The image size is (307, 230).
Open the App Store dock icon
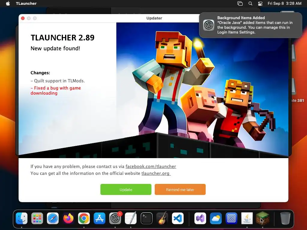coord(100,218)
